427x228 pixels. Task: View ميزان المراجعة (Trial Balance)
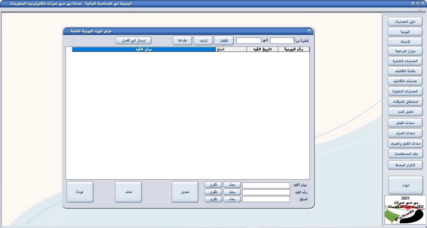click(405, 51)
